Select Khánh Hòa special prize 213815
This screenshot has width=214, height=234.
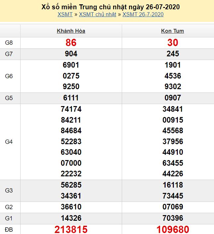(x=71, y=229)
